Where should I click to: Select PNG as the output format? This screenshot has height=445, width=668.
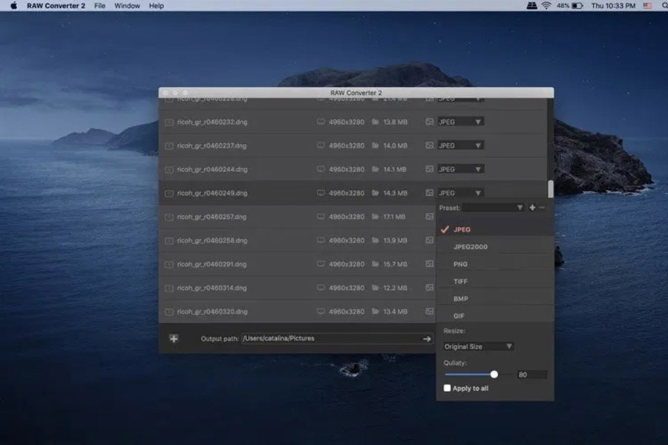tap(461, 263)
